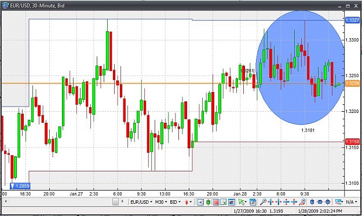Screen dimensions: 362x216
Task: Close the EUR/USD chart window
Action: click(x=356, y=6)
